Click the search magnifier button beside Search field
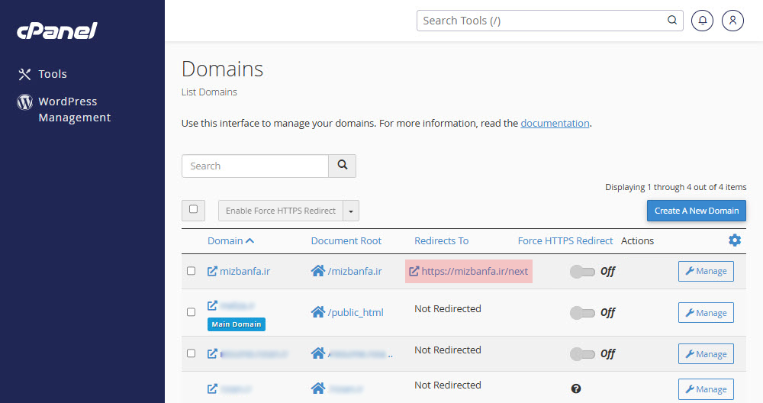763x403 pixels. tap(342, 166)
